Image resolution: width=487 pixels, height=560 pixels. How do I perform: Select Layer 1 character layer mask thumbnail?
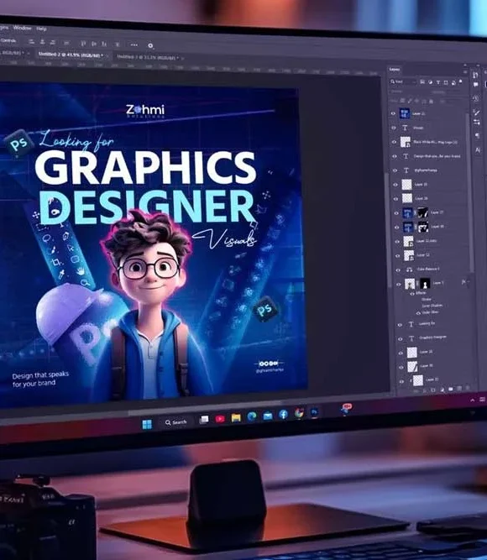pos(425,284)
